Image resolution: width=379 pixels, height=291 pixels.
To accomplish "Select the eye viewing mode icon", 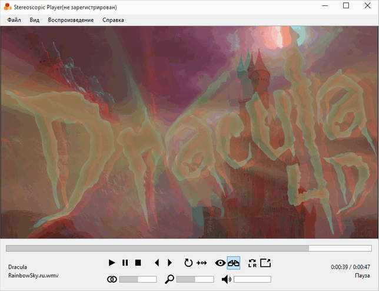I will pyautogui.click(x=220, y=263).
